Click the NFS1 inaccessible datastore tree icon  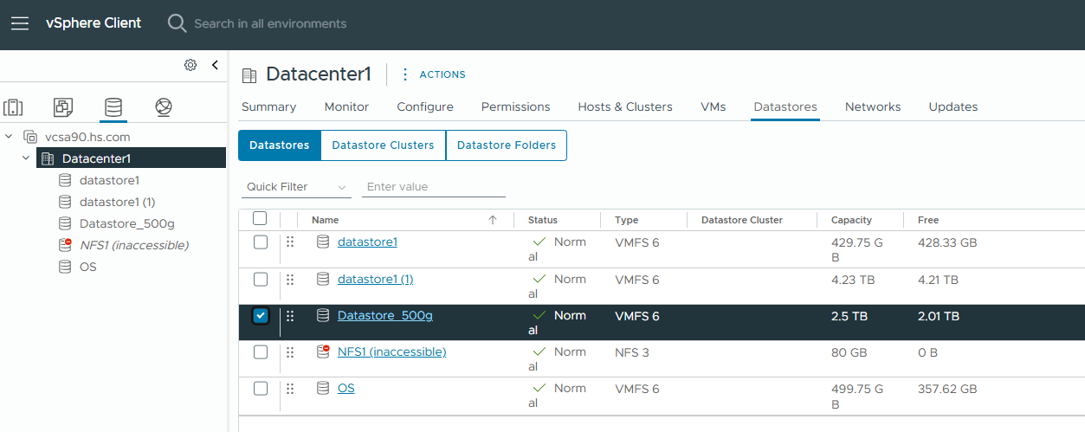(x=65, y=245)
